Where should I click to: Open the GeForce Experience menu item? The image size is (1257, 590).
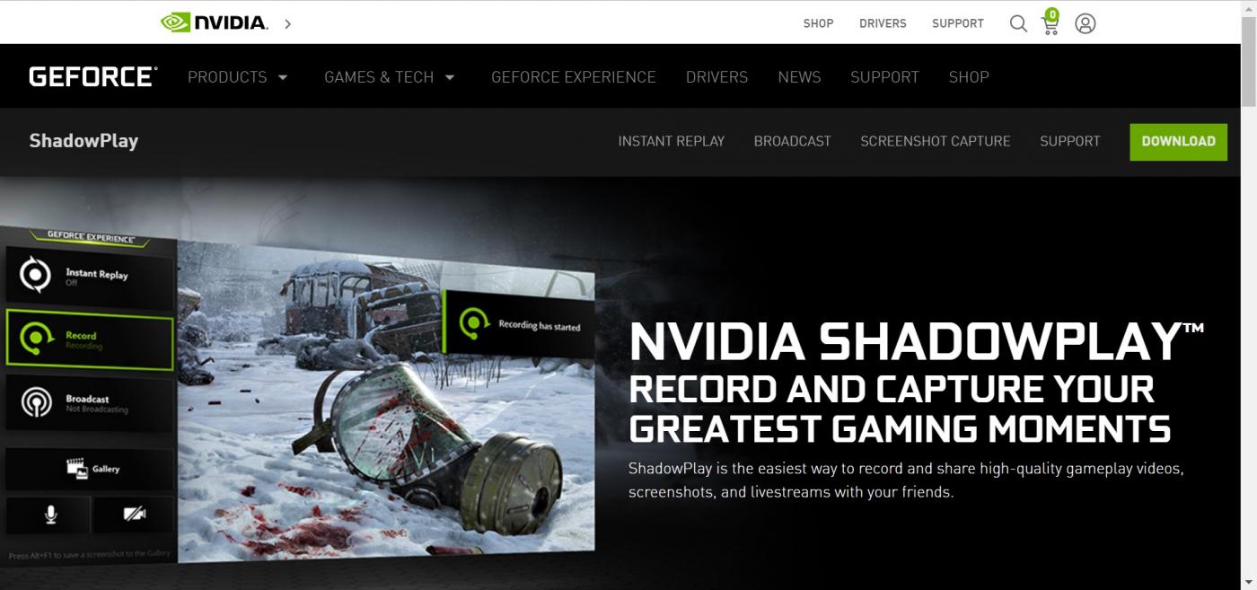coord(574,77)
